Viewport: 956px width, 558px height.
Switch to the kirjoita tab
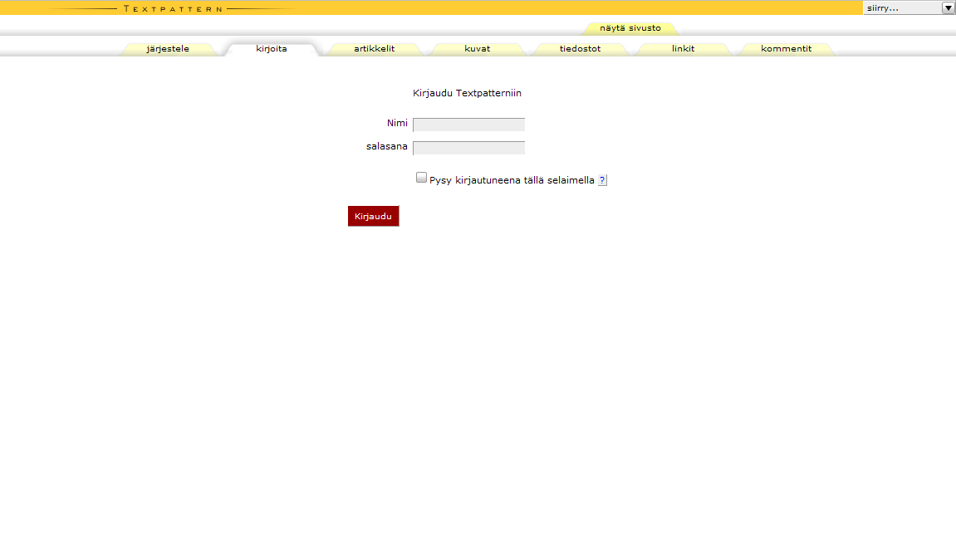click(x=272, y=49)
